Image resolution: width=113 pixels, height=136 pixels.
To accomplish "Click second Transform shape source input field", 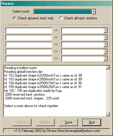I will point(29,37).
